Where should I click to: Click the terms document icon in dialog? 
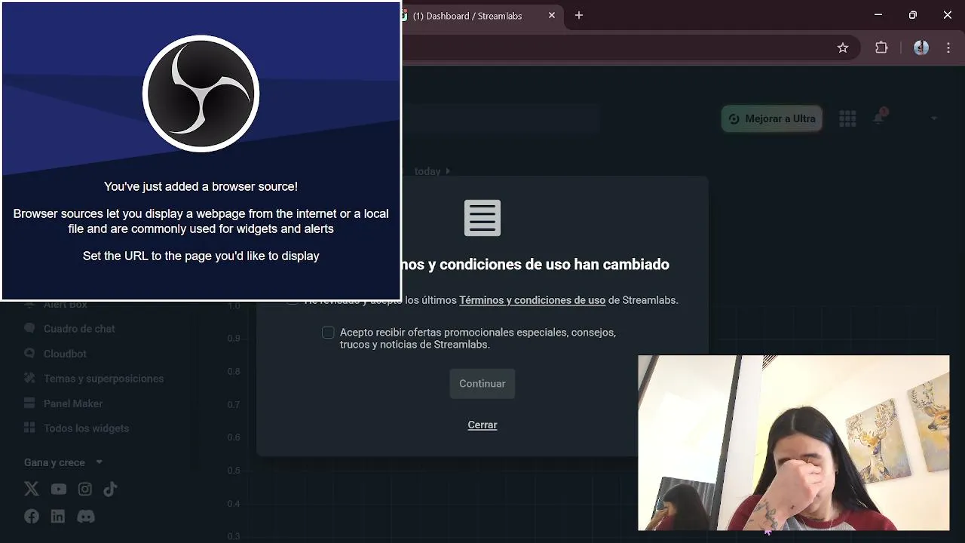482,218
